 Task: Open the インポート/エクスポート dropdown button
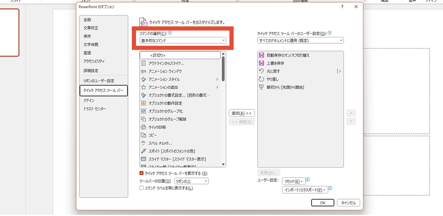305,190
